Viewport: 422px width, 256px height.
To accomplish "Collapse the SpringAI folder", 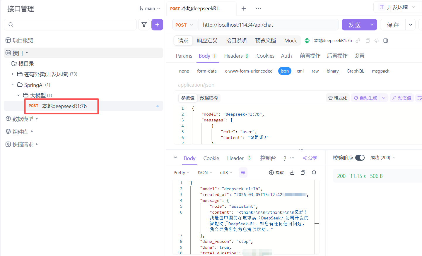I will 12,85.
